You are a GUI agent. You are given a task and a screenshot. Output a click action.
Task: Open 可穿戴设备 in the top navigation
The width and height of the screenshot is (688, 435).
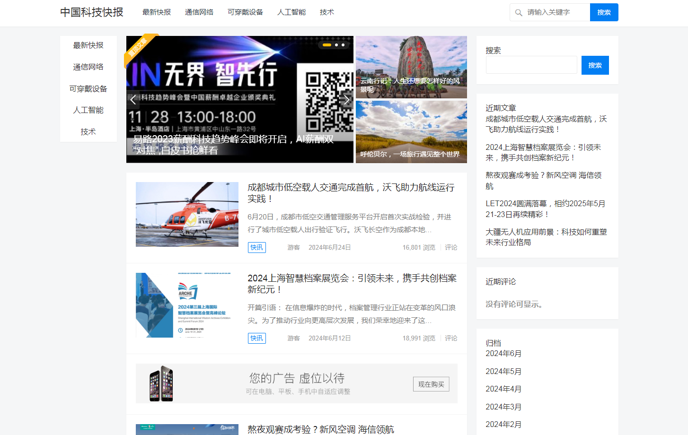(245, 12)
